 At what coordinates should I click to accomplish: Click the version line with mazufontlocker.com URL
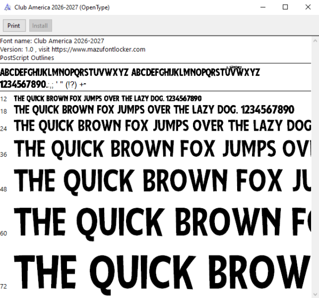point(73,49)
